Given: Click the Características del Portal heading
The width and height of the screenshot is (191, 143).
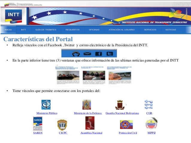Looking at the screenshot, I should [x=38, y=39].
